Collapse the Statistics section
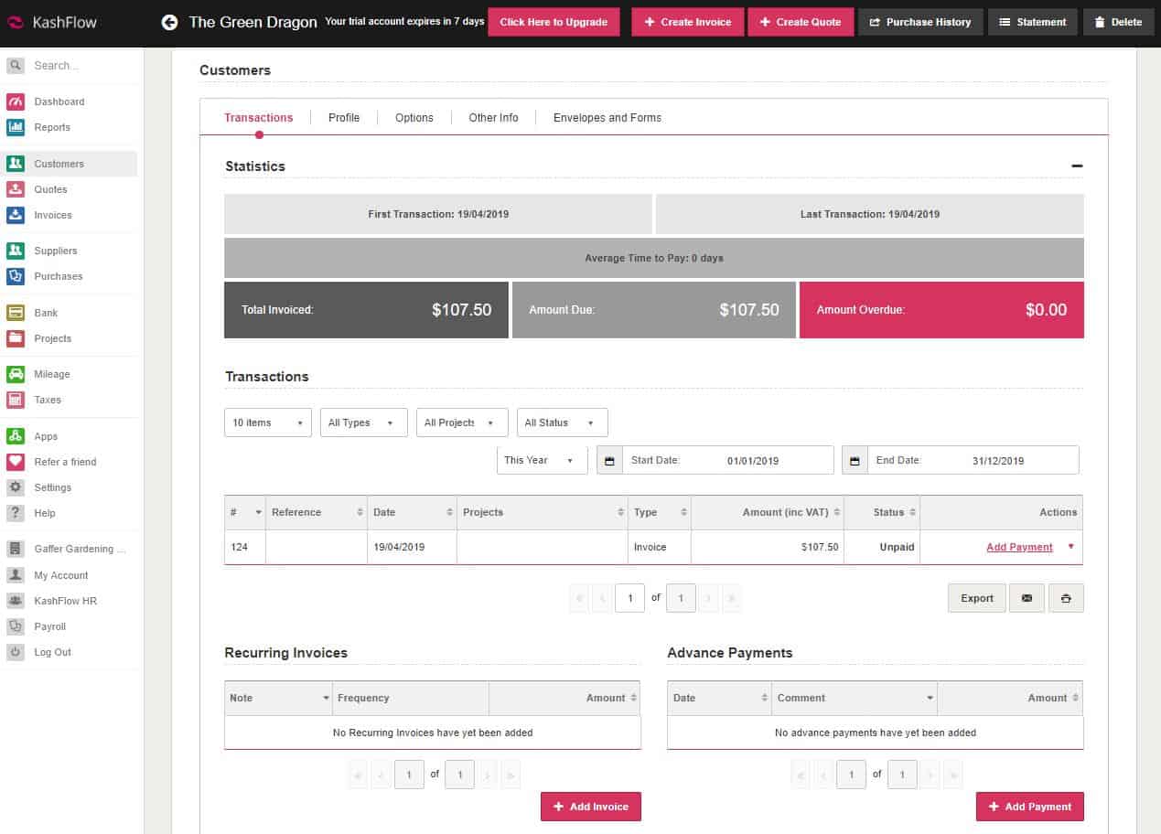The width and height of the screenshot is (1161, 834). [1077, 166]
